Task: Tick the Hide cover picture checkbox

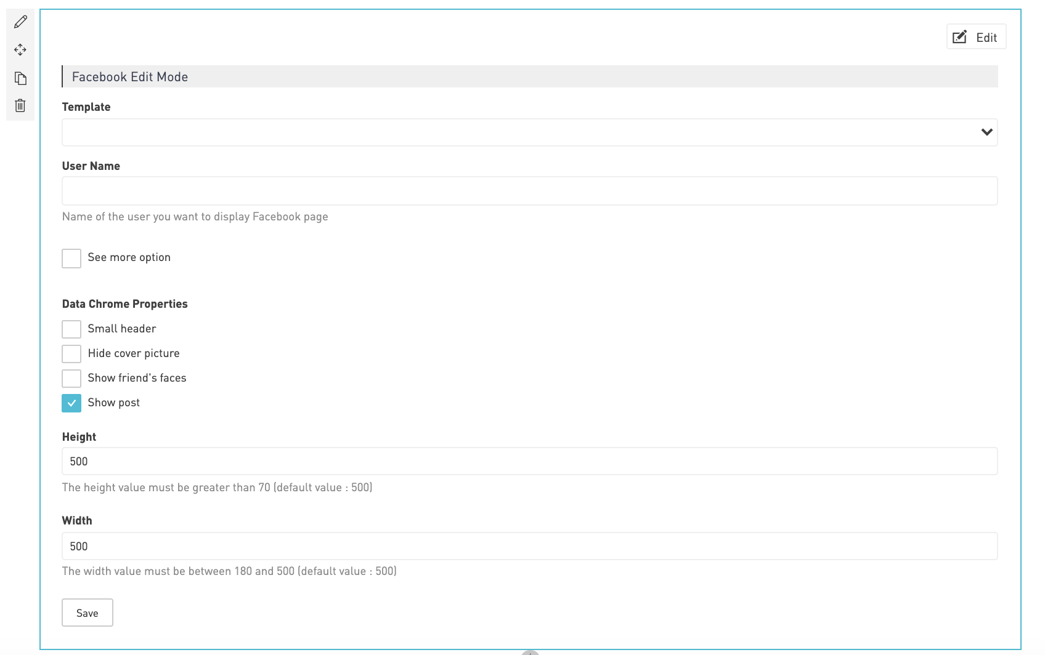Action: 71,353
